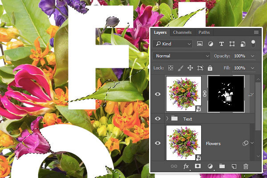Filter layers by adjustment layer icon
The width and height of the screenshot is (267, 178).
(x=210, y=44)
